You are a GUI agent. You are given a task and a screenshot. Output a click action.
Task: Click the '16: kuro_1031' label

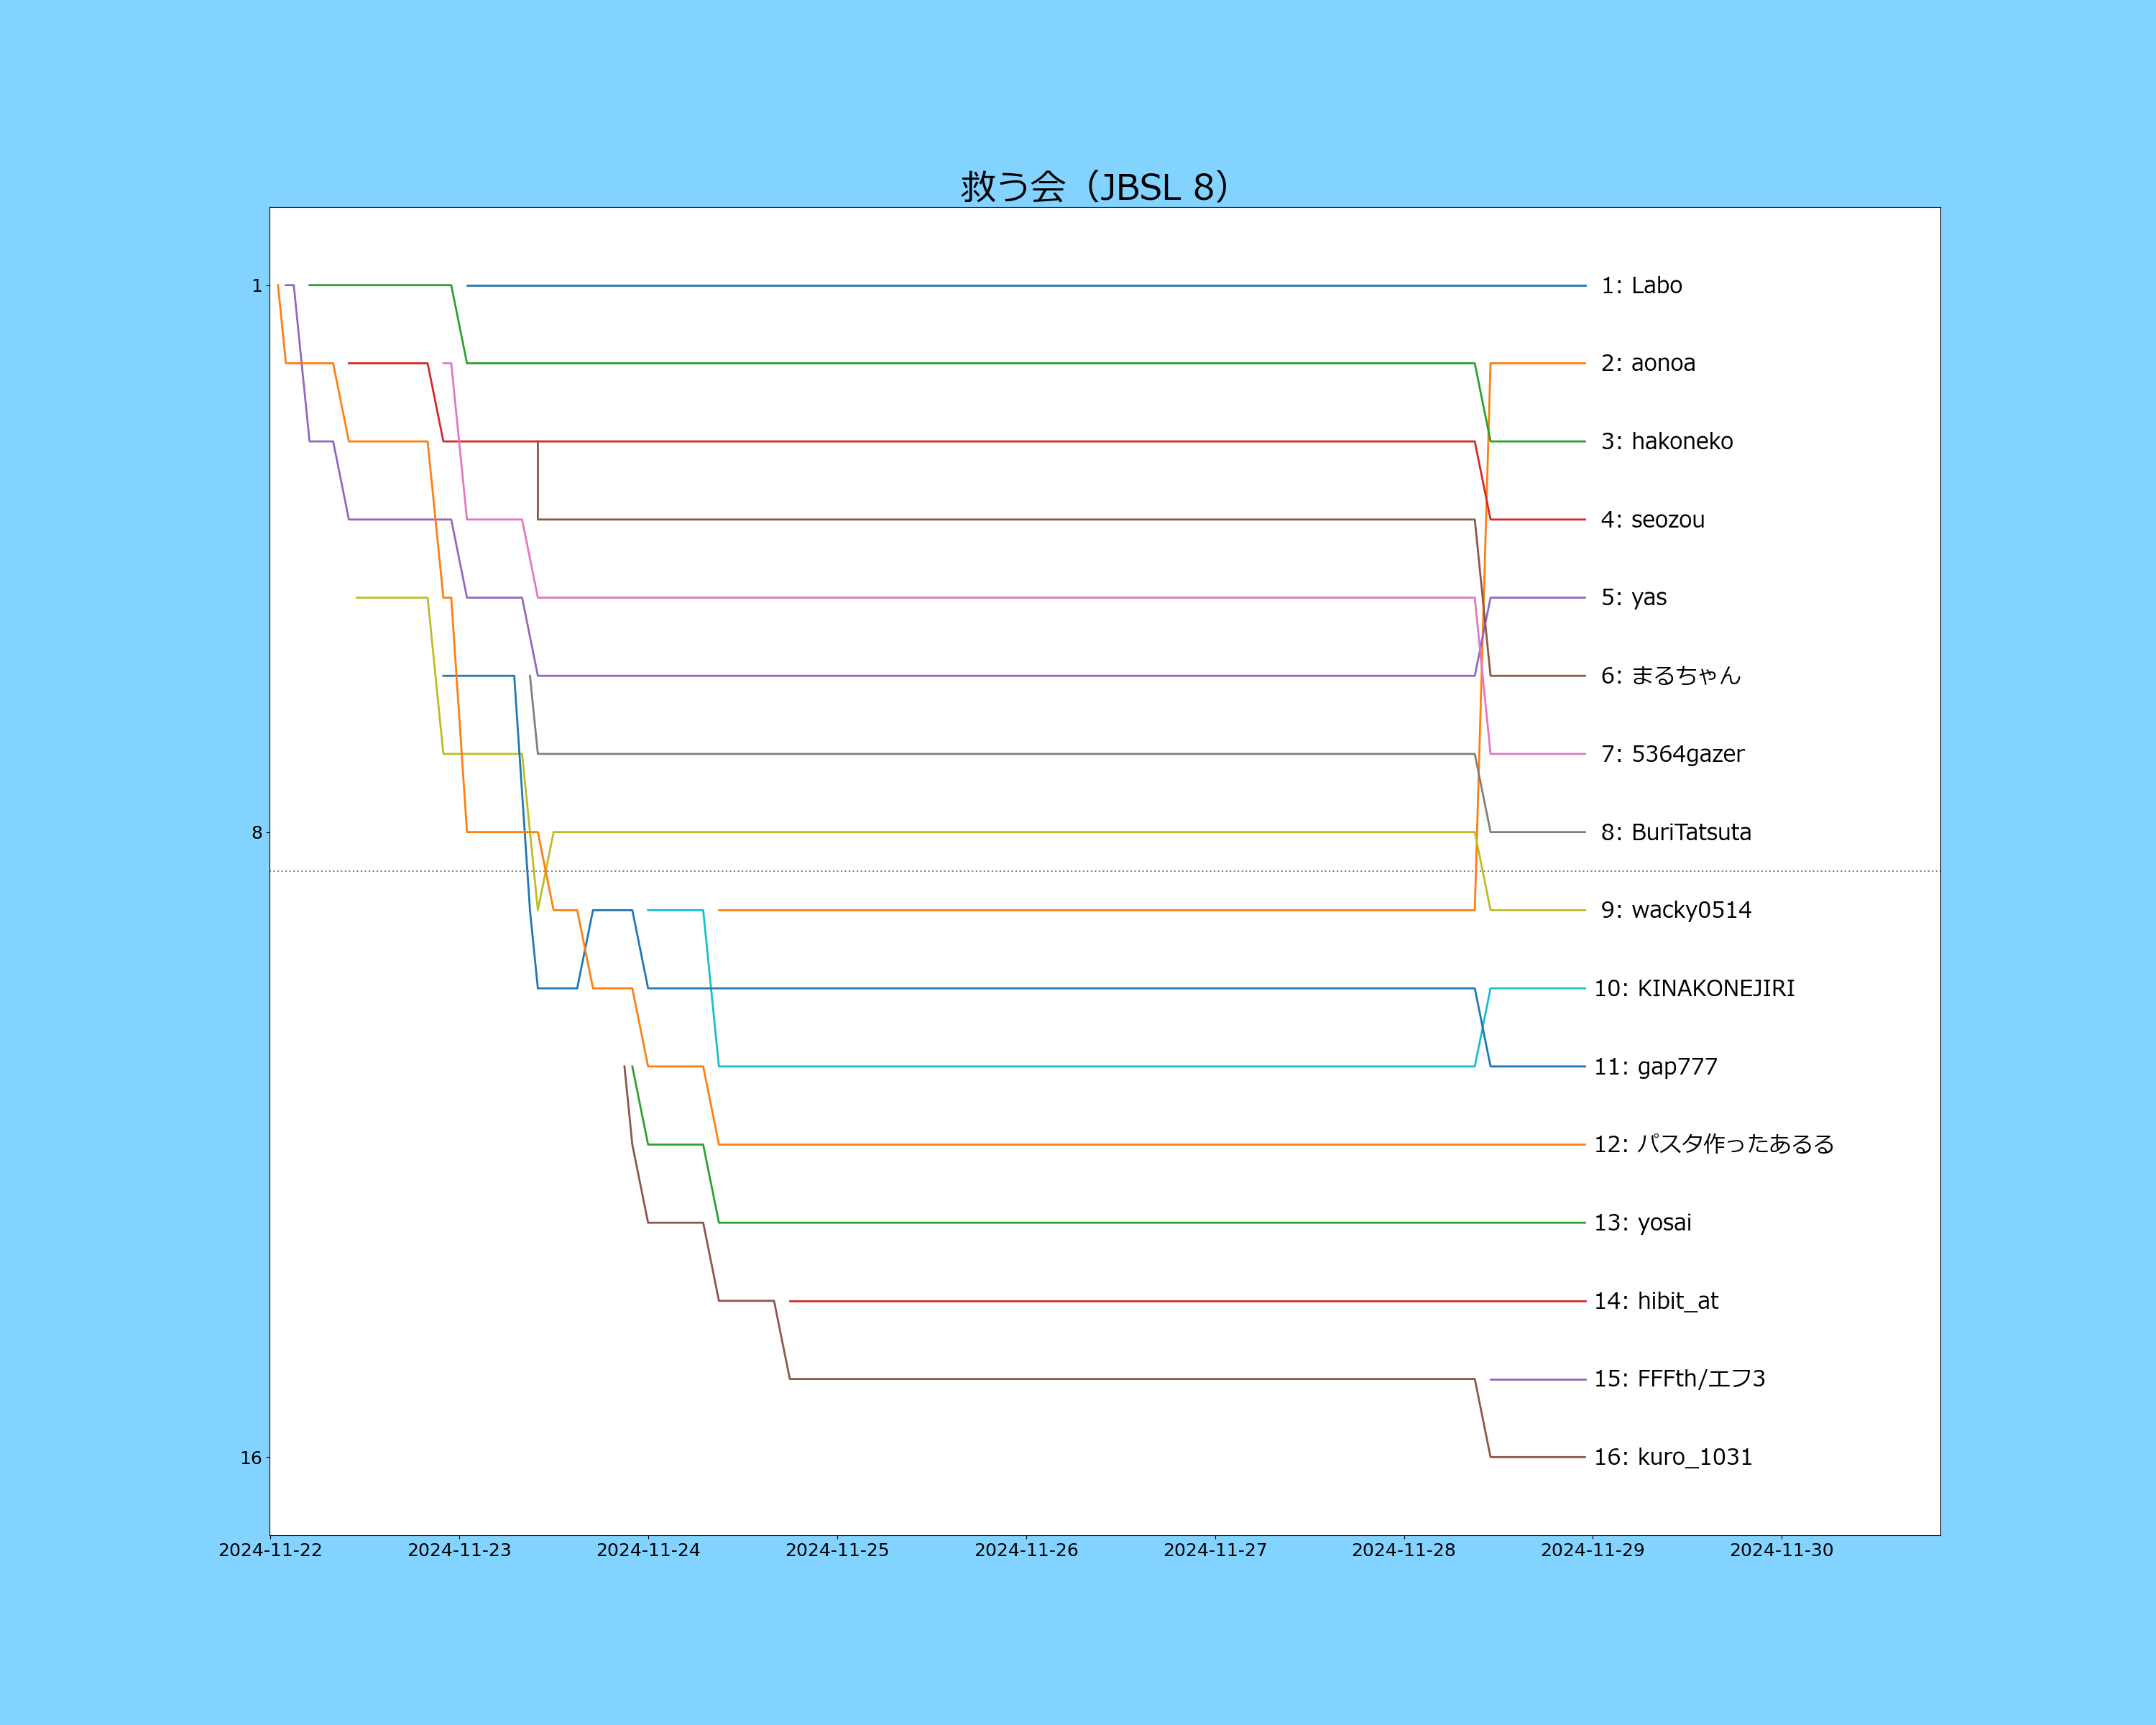1672,1458
